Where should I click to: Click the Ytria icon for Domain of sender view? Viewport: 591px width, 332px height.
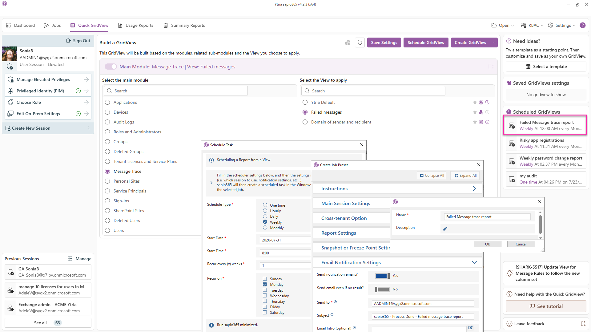coord(481,122)
